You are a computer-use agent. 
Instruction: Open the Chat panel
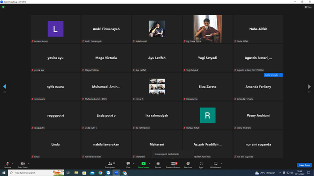click(x=128, y=165)
